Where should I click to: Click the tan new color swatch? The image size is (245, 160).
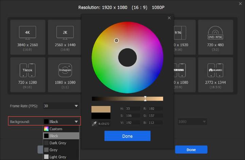(101, 109)
